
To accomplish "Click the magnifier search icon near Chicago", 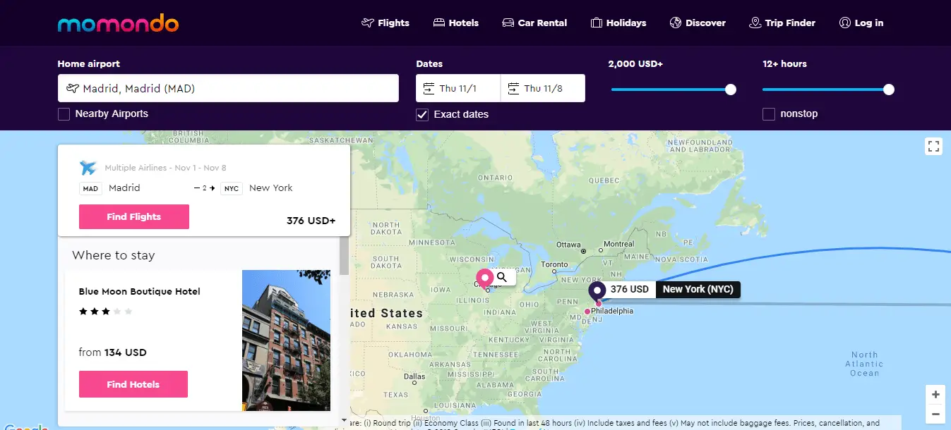I will tap(502, 277).
